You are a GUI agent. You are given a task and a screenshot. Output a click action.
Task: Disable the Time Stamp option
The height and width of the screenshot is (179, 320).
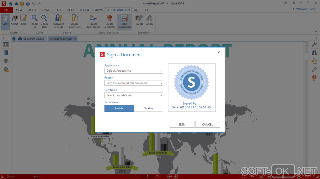(x=148, y=108)
